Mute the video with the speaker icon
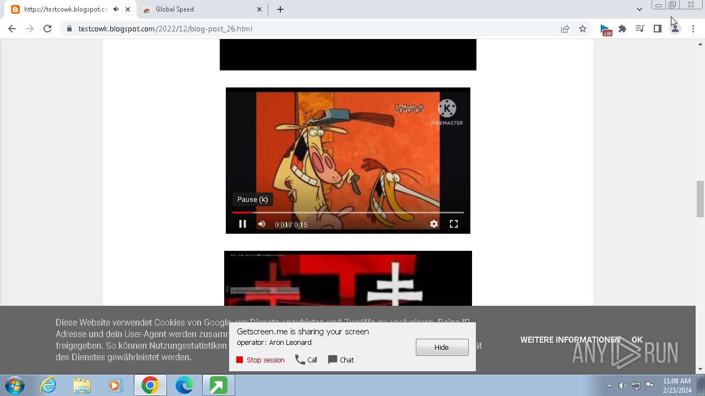This screenshot has height=396, width=705. (x=262, y=224)
